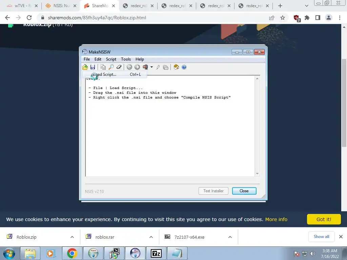Click the browser Back arrow
Viewport: 347px width, 260px height.
pos(7,18)
